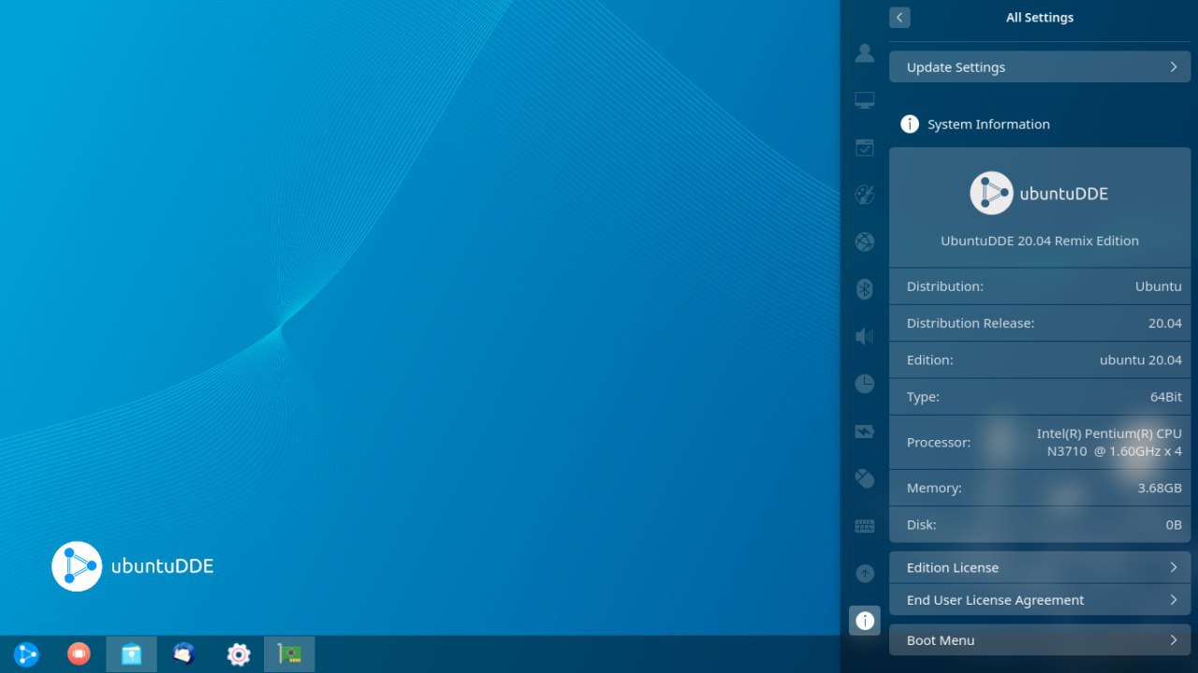
Task: Click the Memory: label
Action: click(x=934, y=488)
